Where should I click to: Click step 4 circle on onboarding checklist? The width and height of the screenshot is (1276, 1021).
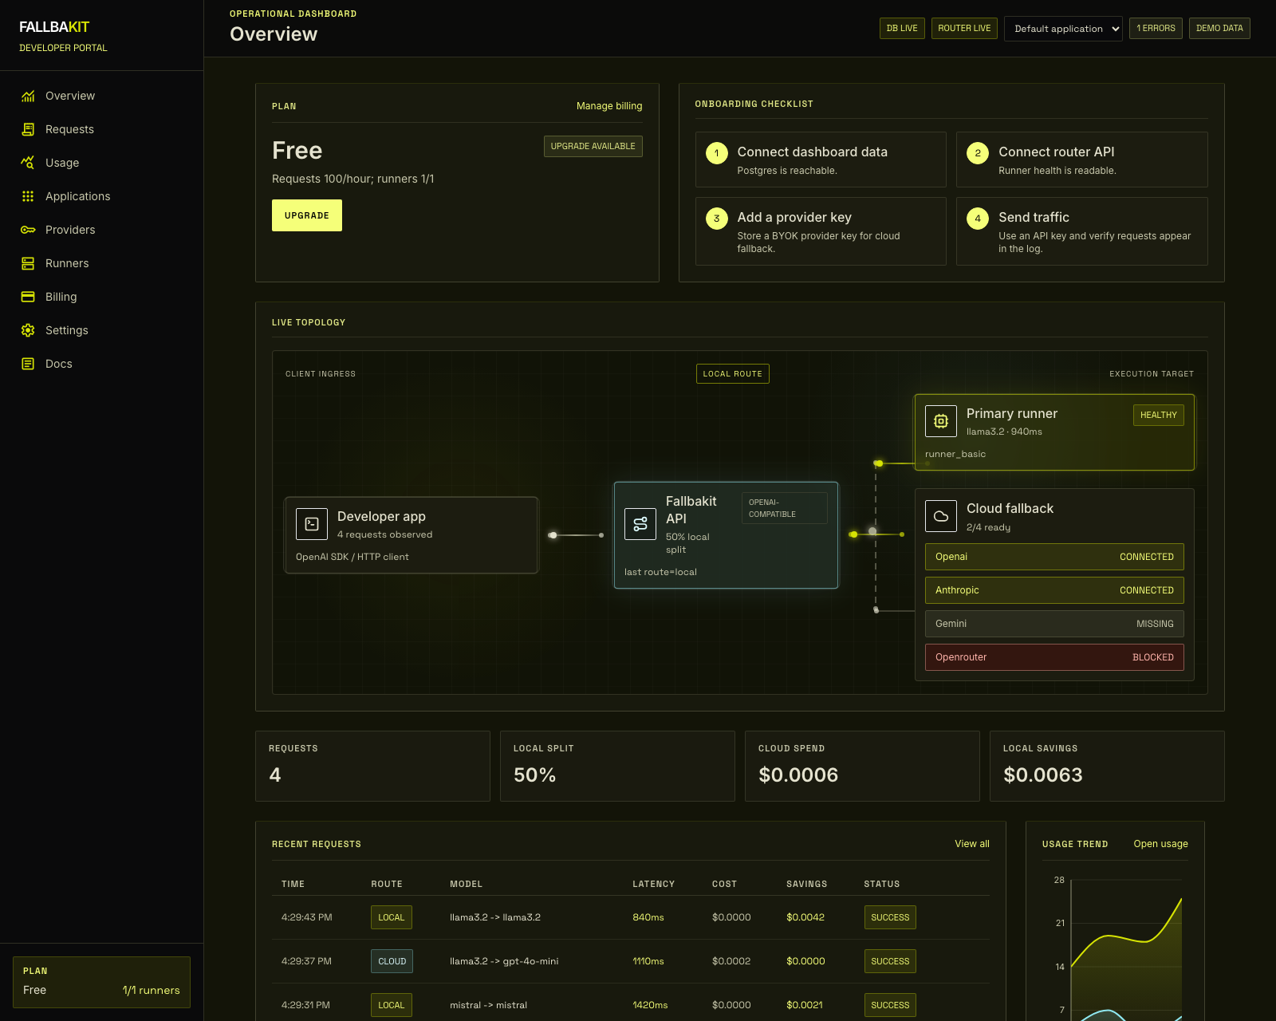[x=978, y=219]
